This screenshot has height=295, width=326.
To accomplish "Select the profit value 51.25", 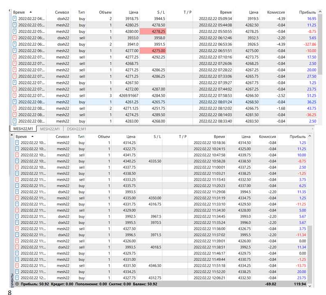I will point(312,95).
